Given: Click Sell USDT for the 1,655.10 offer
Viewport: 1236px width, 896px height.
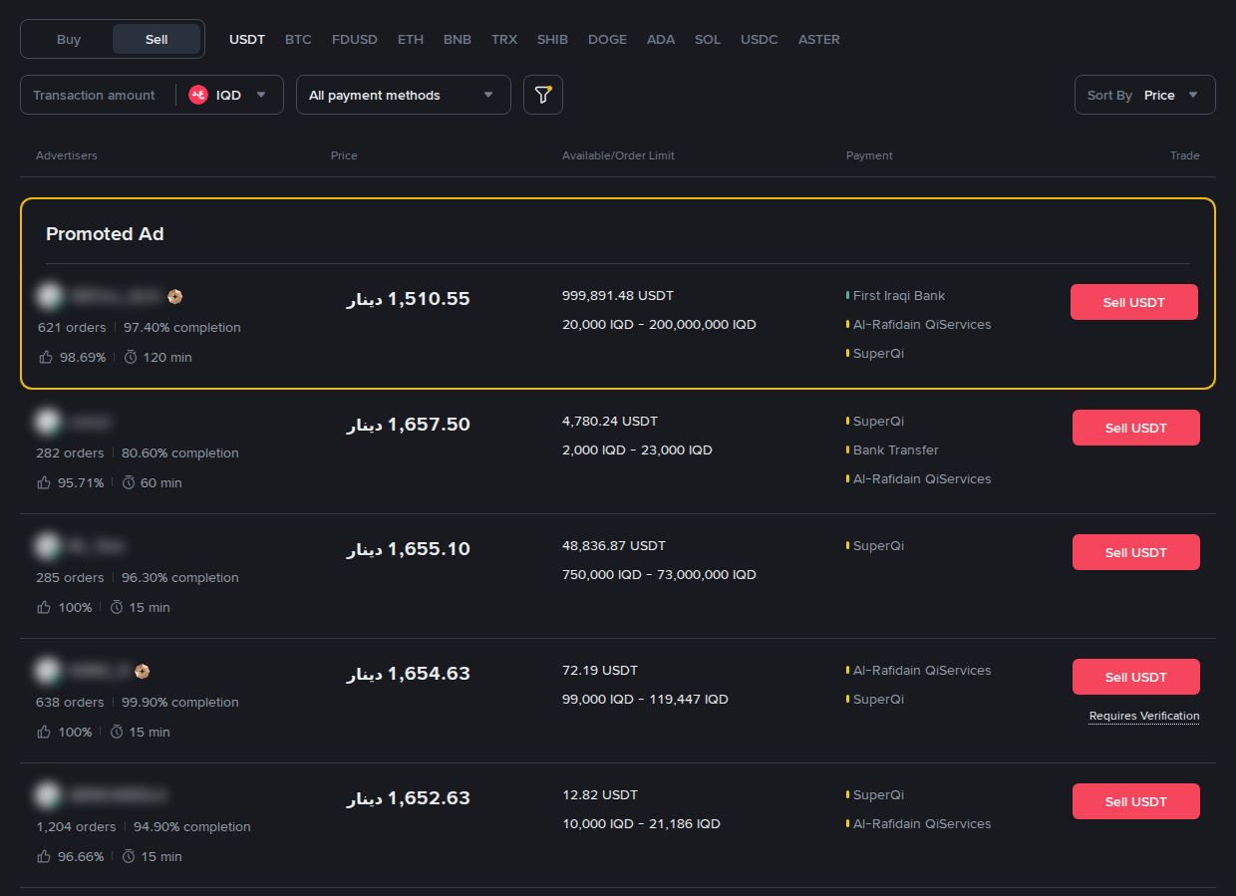Looking at the screenshot, I should point(1136,552).
